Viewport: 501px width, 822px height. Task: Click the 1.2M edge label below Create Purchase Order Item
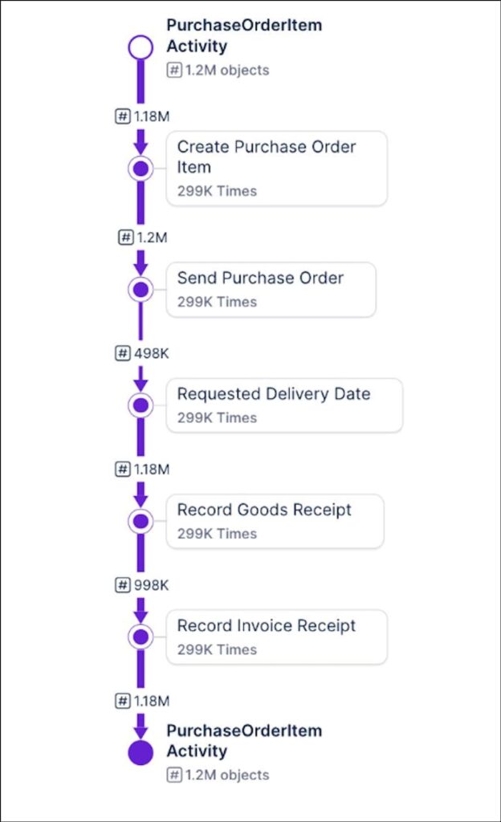[x=145, y=238]
